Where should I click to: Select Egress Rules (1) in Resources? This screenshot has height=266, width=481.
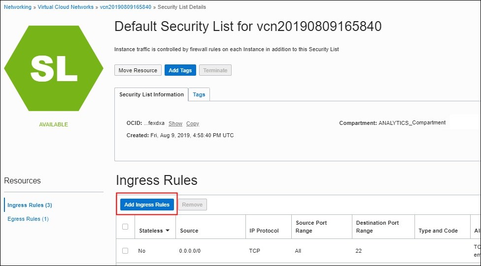[x=28, y=219]
